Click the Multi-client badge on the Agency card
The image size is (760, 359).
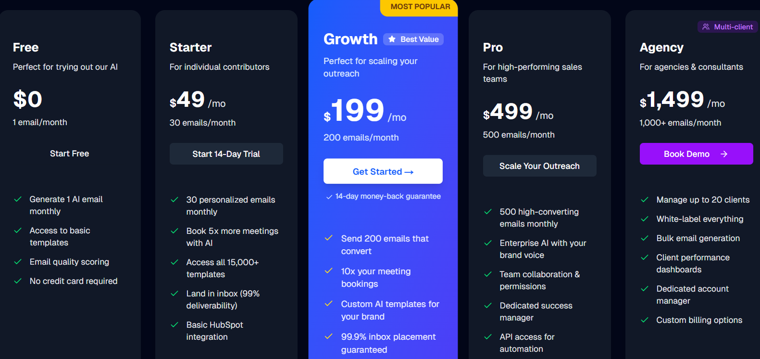[727, 27]
